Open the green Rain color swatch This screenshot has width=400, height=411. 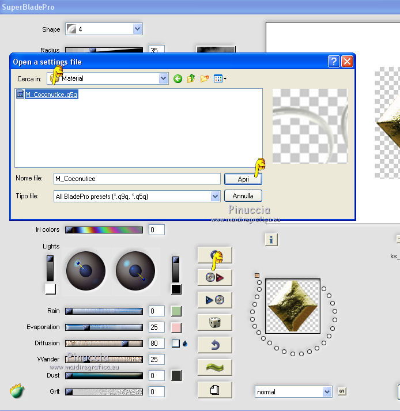(176, 311)
